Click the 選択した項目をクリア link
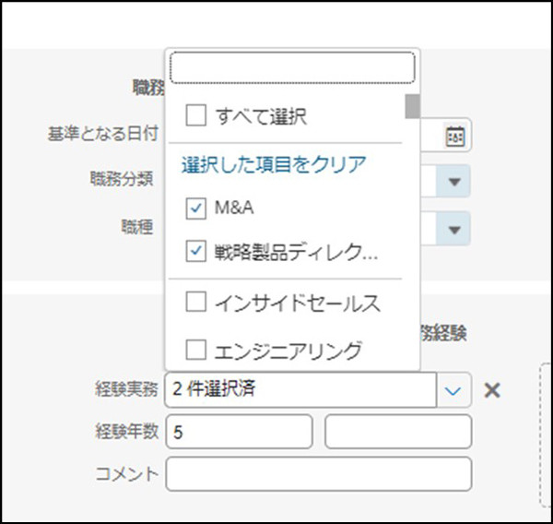 click(274, 164)
